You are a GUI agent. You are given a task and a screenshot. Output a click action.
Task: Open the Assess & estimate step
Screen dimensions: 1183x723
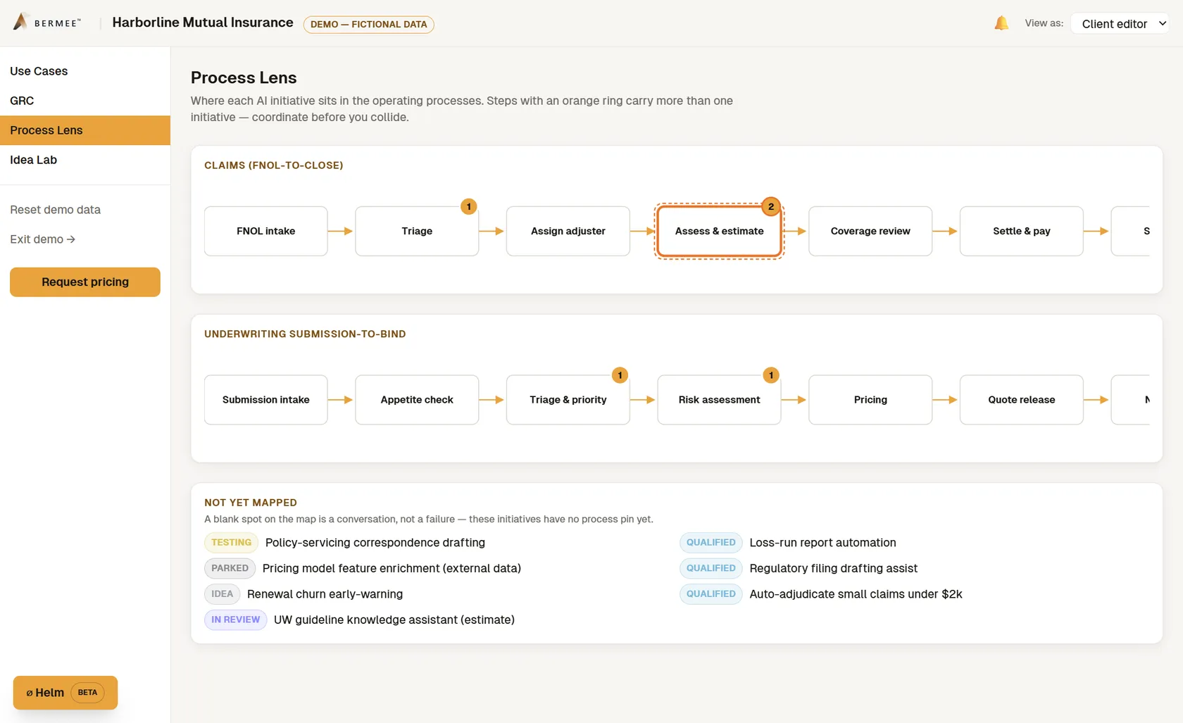coord(719,231)
